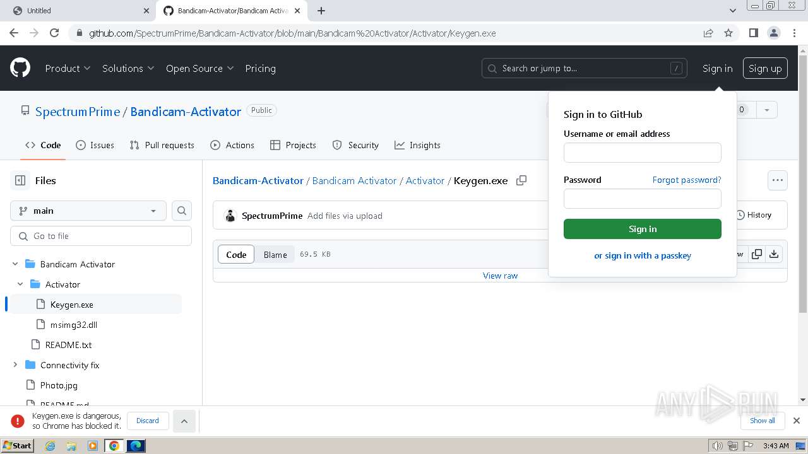Reload the current page
This screenshot has height=454, width=808.
54,33
